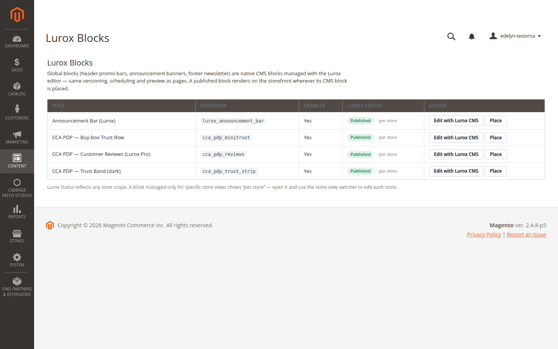Image resolution: width=558 pixels, height=349 pixels.
Task: Open the Reports menu
Action: (17, 212)
